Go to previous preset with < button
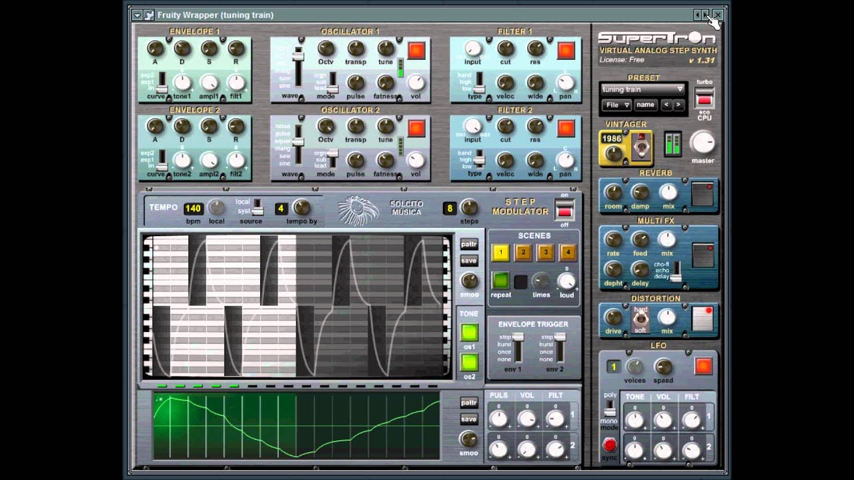 666,105
